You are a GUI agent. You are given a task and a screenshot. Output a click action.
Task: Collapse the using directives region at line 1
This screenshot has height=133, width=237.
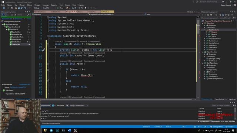pos(48,17)
